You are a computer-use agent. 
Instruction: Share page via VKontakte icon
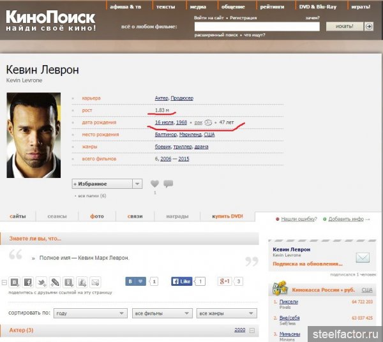(15, 283)
